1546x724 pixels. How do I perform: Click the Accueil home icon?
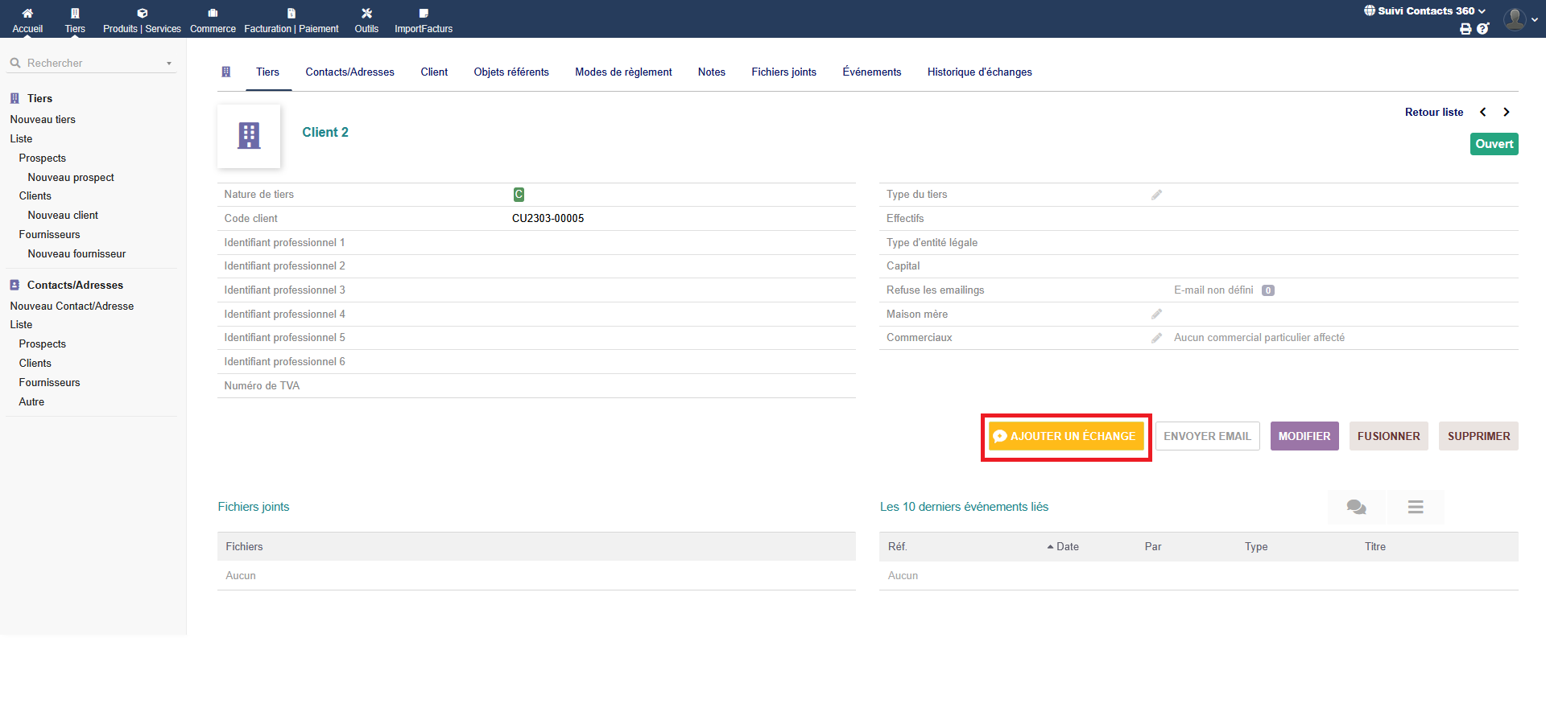27,14
